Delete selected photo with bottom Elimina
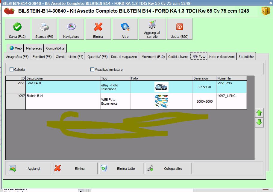This screenshot has width=273, height=192. pyautogui.click(x=75, y=169)
